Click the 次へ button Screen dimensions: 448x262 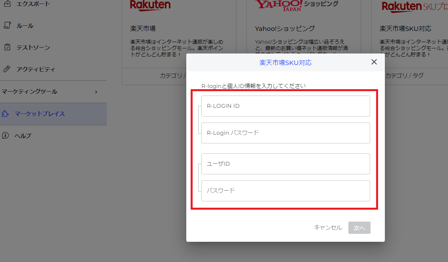pos(359,228)
